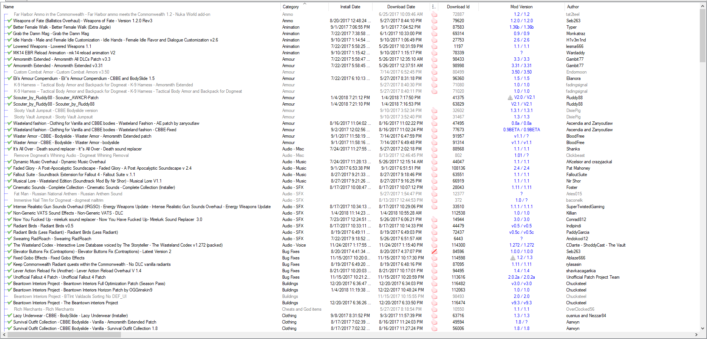Click the vertical scrollbar up arrow
The height and width of the screenshot is (339, 707).
(x=703, y=6)
